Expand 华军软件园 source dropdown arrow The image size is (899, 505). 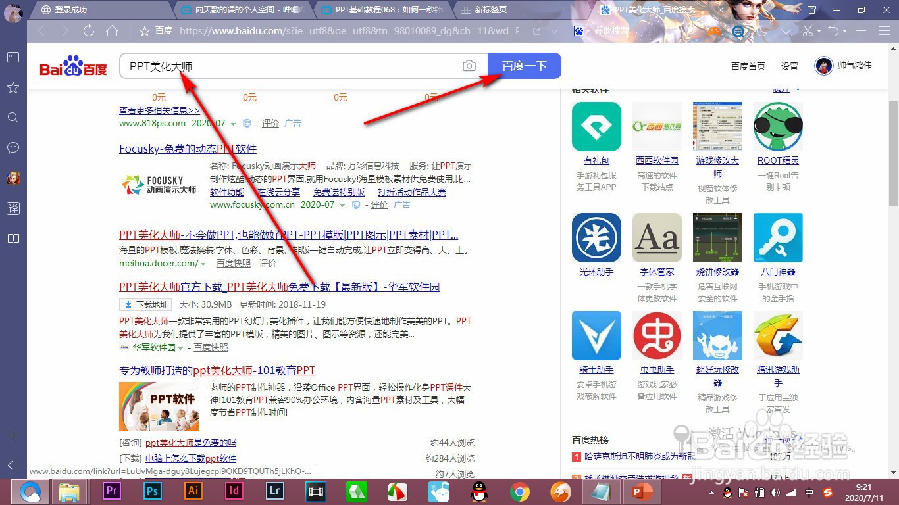point(180,348)
